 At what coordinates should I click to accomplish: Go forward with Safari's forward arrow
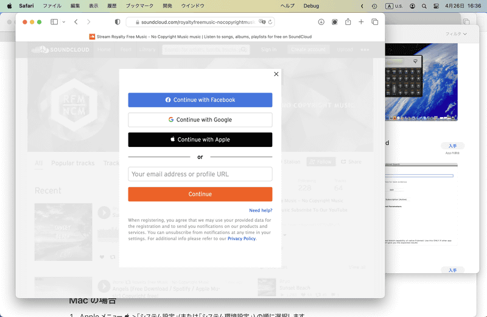click(89, 22)
